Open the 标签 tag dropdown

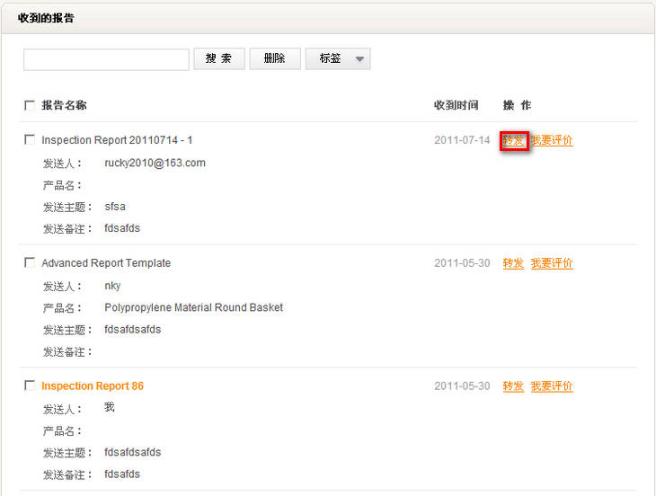tap(338, 58)
